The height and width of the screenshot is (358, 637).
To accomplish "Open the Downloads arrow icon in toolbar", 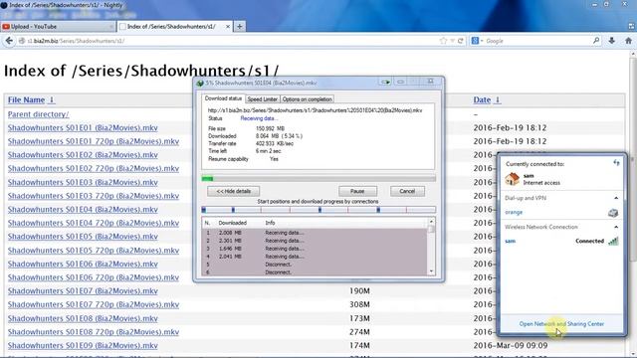I will coord(612,41).
